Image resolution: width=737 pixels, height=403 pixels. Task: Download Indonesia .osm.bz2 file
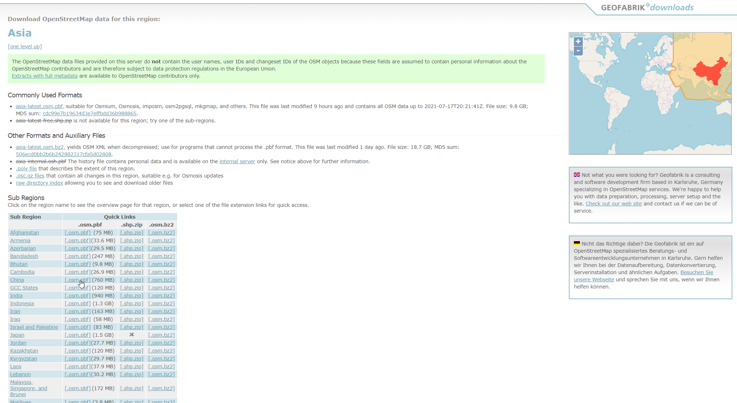[161, 304]
